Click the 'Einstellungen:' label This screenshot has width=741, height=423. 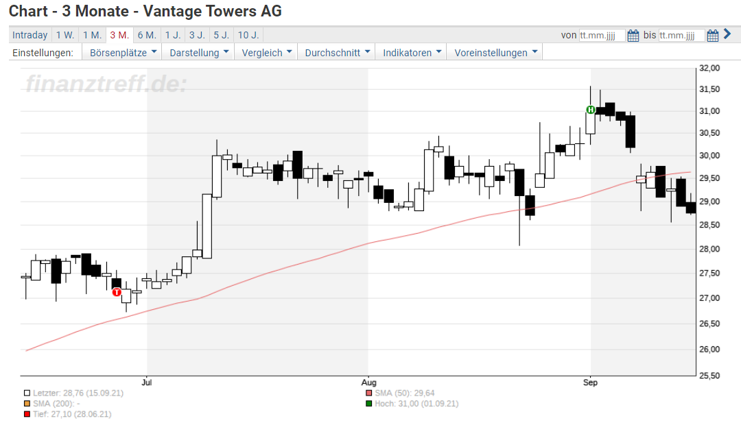[43, 53]
